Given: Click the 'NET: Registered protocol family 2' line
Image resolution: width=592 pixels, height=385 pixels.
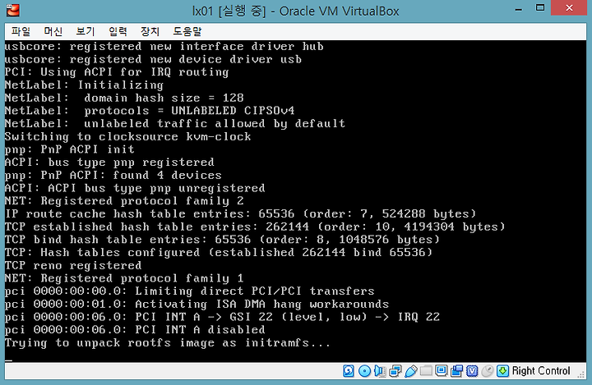Looking at the screenshot, I should [x=124, y=201].
